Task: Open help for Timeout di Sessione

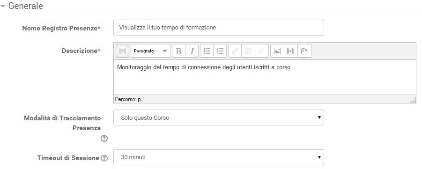Action: coord(104,158)
